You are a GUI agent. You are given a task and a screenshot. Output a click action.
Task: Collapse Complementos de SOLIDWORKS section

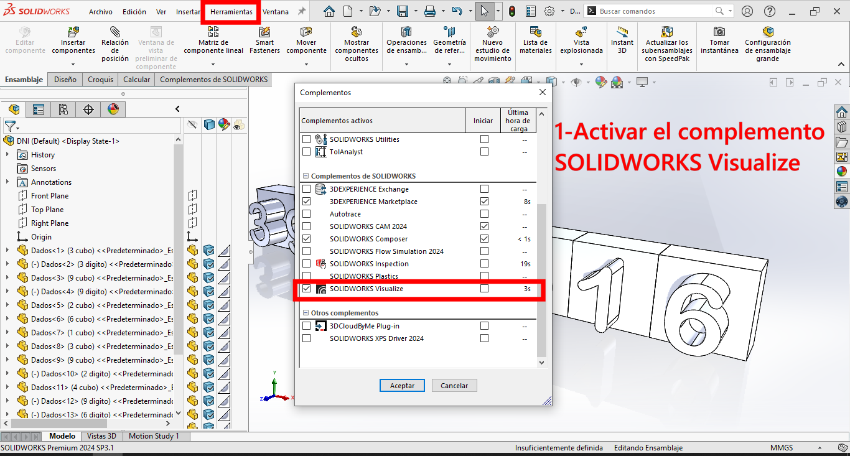306,176
